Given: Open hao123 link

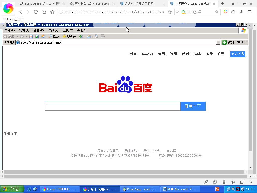Looking at the screenshot, I should point(147,54).
